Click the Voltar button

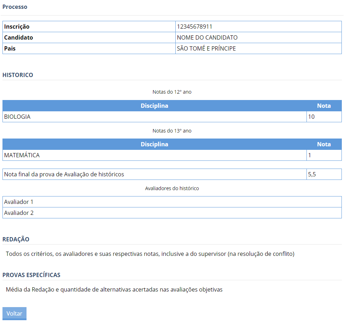tap(14, 313)
